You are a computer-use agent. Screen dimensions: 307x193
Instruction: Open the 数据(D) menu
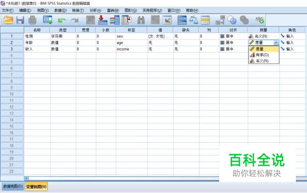60,10
